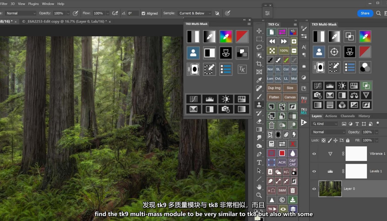Click the Share button
387x221 pixels.
(x=365, y=13)
